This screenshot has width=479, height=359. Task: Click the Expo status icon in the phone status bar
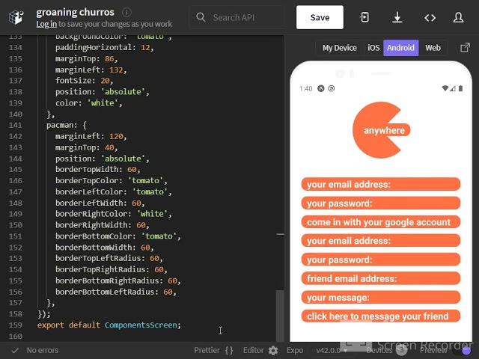321,88
